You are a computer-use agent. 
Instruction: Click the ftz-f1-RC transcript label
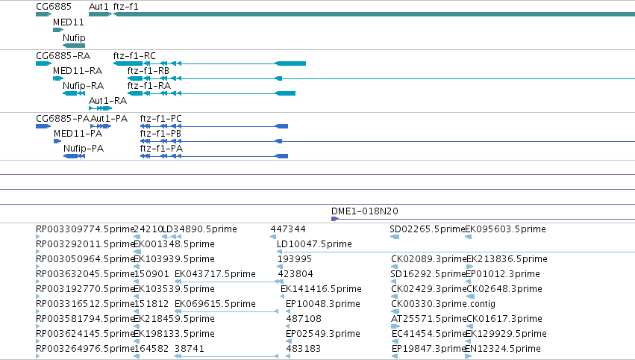point(134,56)
